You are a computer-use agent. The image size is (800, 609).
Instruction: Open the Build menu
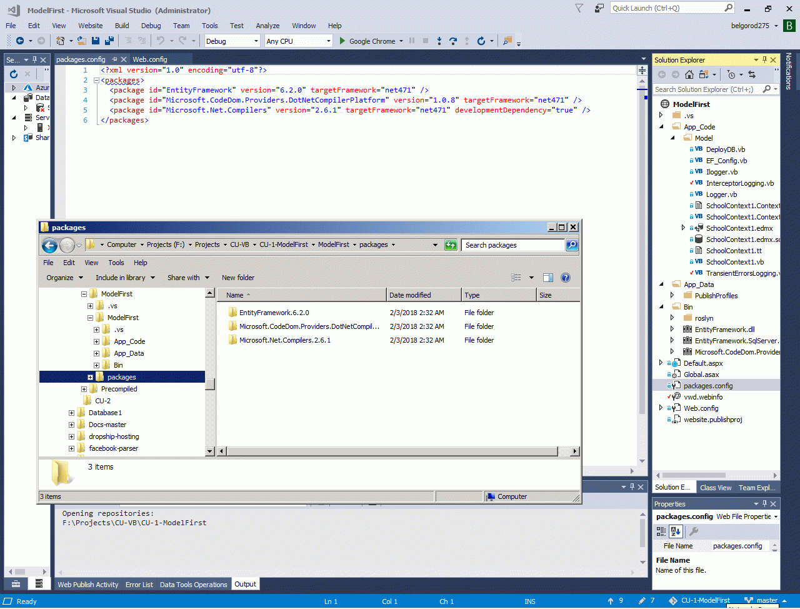[x=122, y=26]
